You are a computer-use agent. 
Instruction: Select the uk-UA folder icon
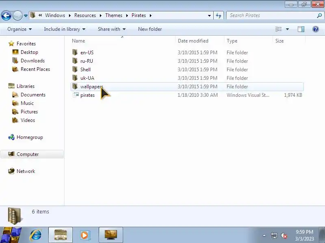click(75, 78)
